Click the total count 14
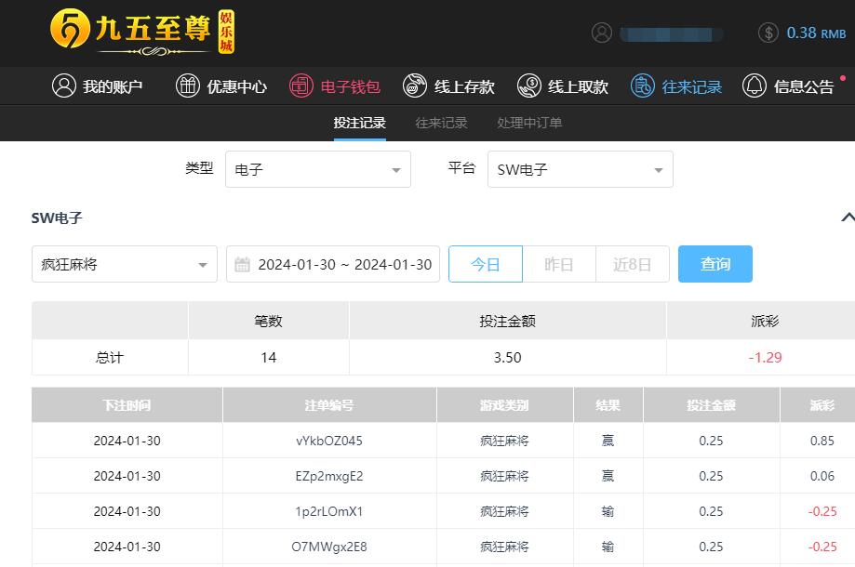This screenshot has height=567, width=855. (x=268, y=357)
